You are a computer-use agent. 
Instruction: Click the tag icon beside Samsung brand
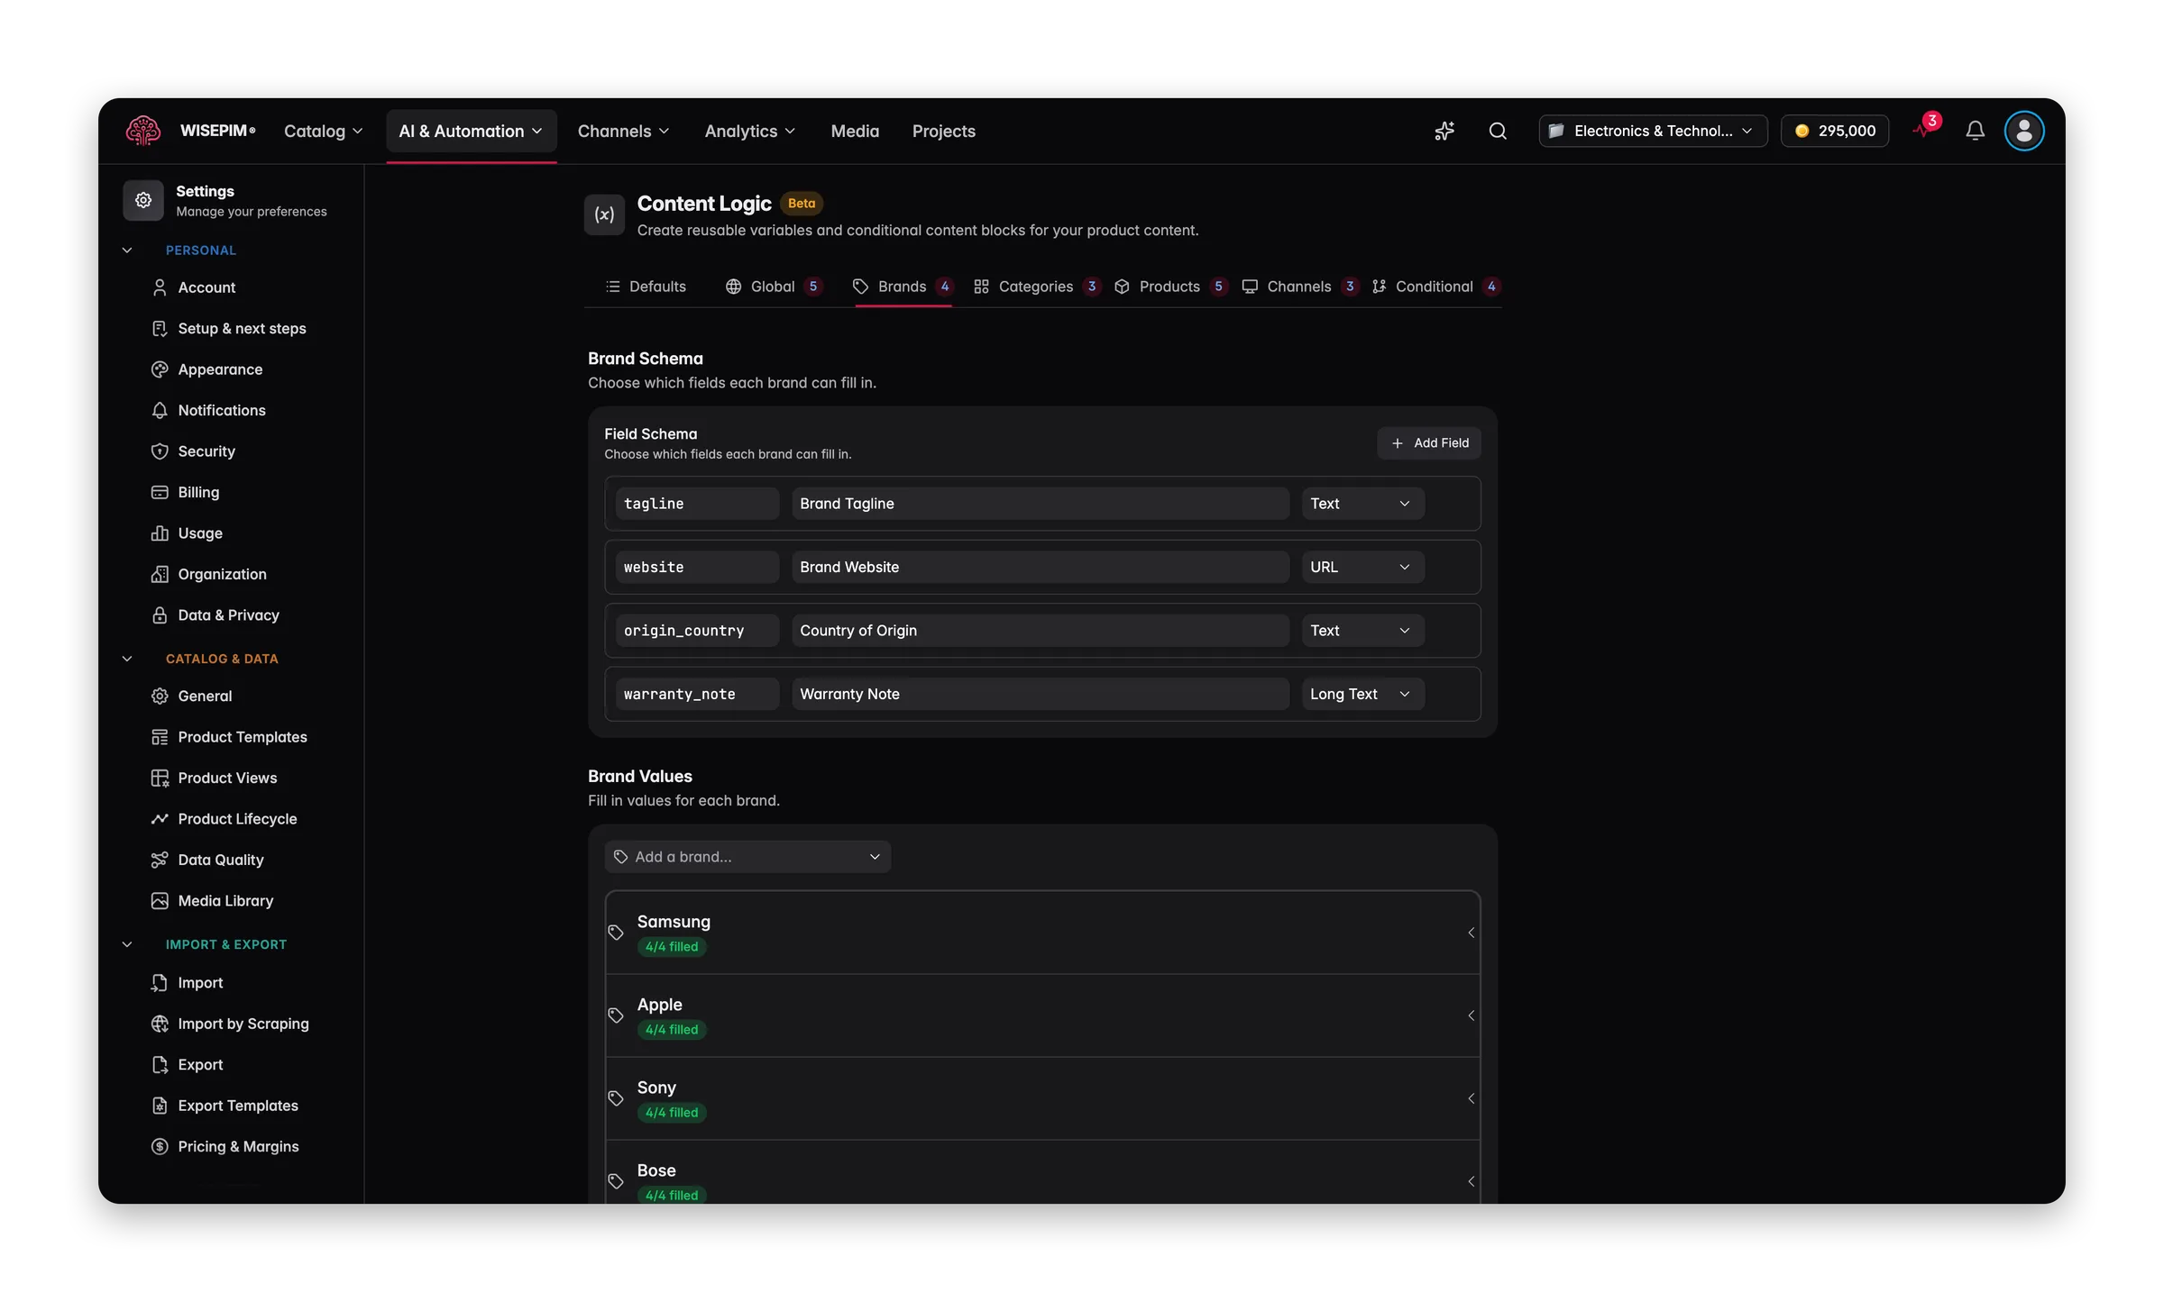click(616, 933)
